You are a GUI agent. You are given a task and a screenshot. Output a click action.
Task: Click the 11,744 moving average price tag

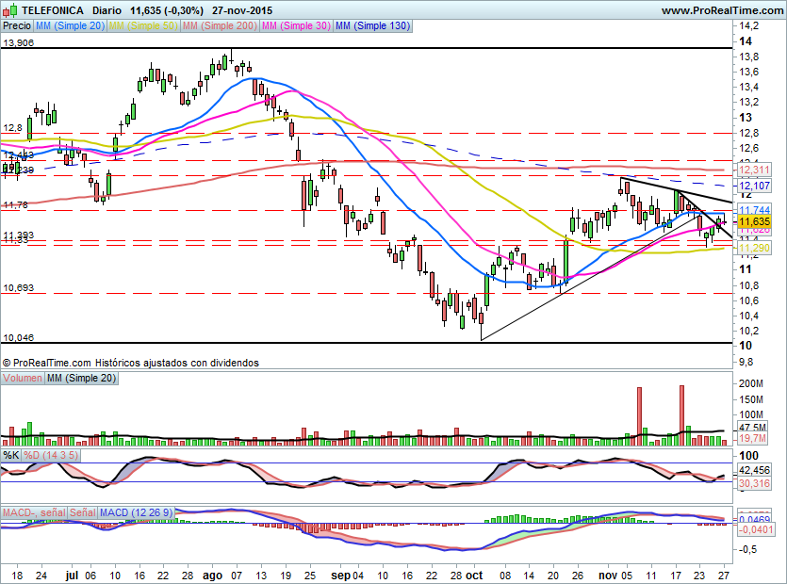[754, 210]
